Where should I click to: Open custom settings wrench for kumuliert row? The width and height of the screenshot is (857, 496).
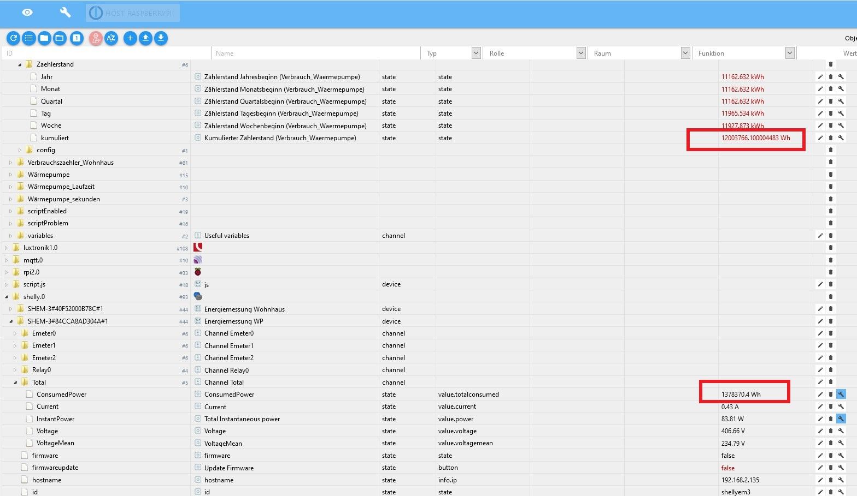[x=841, y=138]
